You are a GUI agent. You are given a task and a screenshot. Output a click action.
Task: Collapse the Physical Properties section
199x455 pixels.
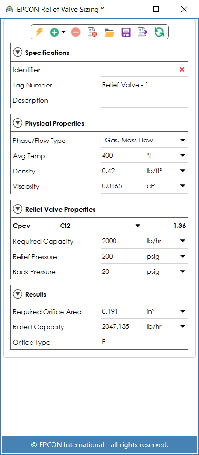(x=18, y=123)
